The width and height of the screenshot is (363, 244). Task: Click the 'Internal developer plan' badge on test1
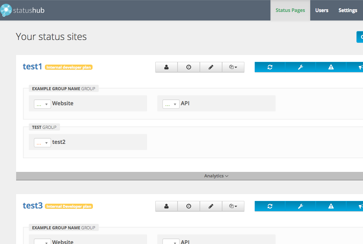tap(69, 67)
